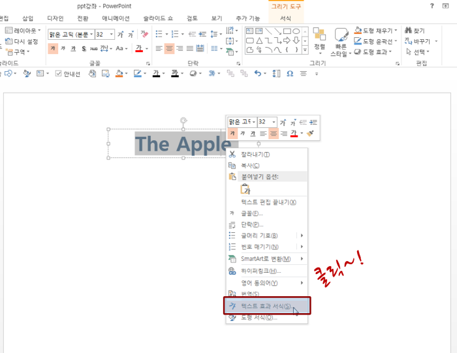Click the 다시 설정 reset slide button

pos(22,41)
